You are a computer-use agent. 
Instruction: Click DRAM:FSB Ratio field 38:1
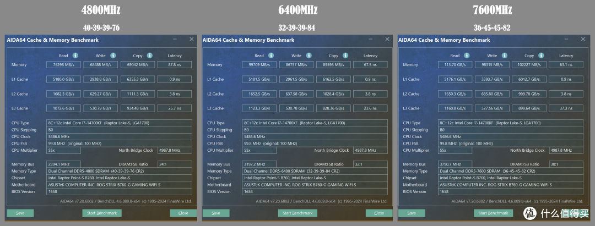point(566,164)
